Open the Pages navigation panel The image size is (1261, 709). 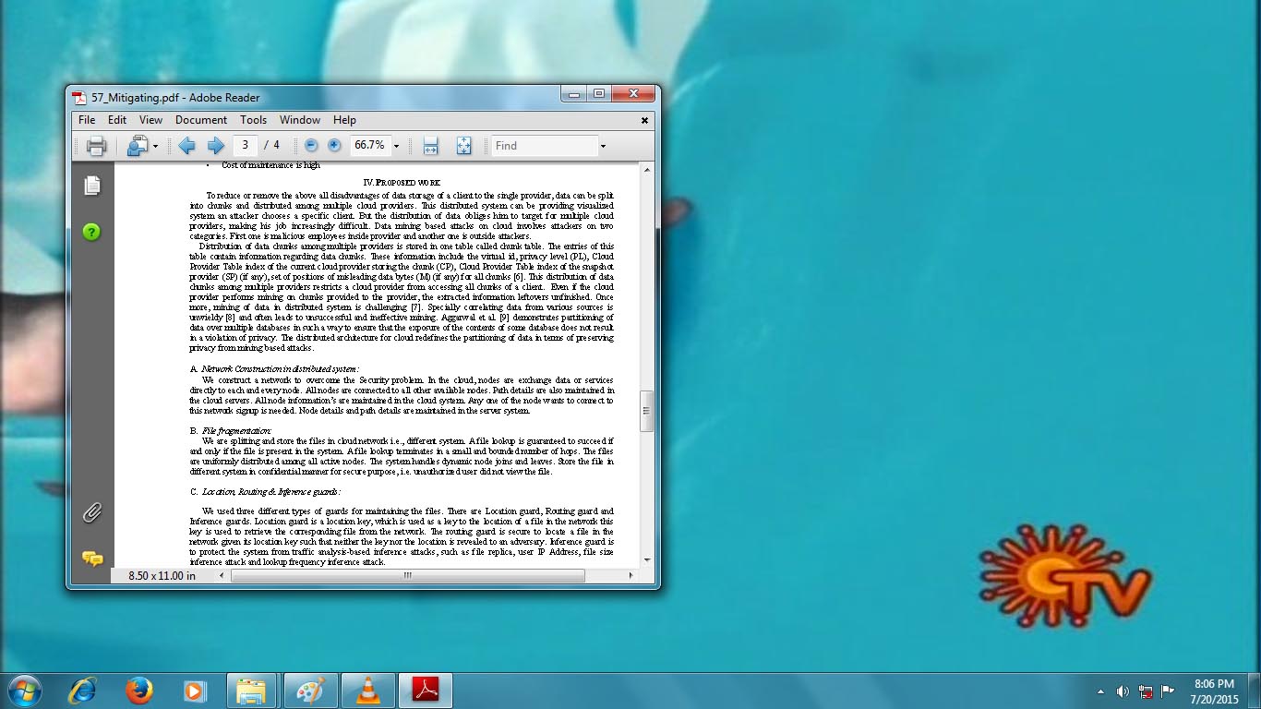(x=90, y=185)
